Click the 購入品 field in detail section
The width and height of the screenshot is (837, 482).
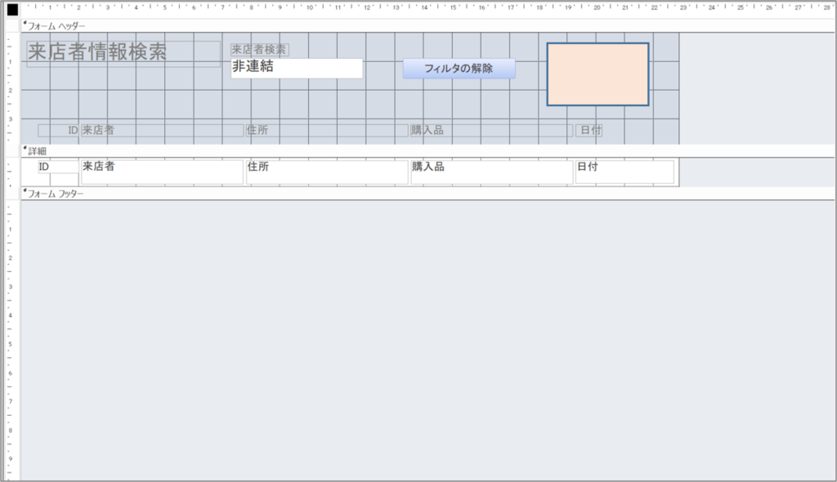point(491,172)
